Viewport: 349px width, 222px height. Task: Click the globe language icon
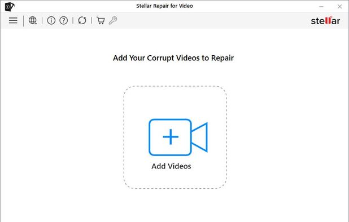pyautogui.click(x=33, y=20)
